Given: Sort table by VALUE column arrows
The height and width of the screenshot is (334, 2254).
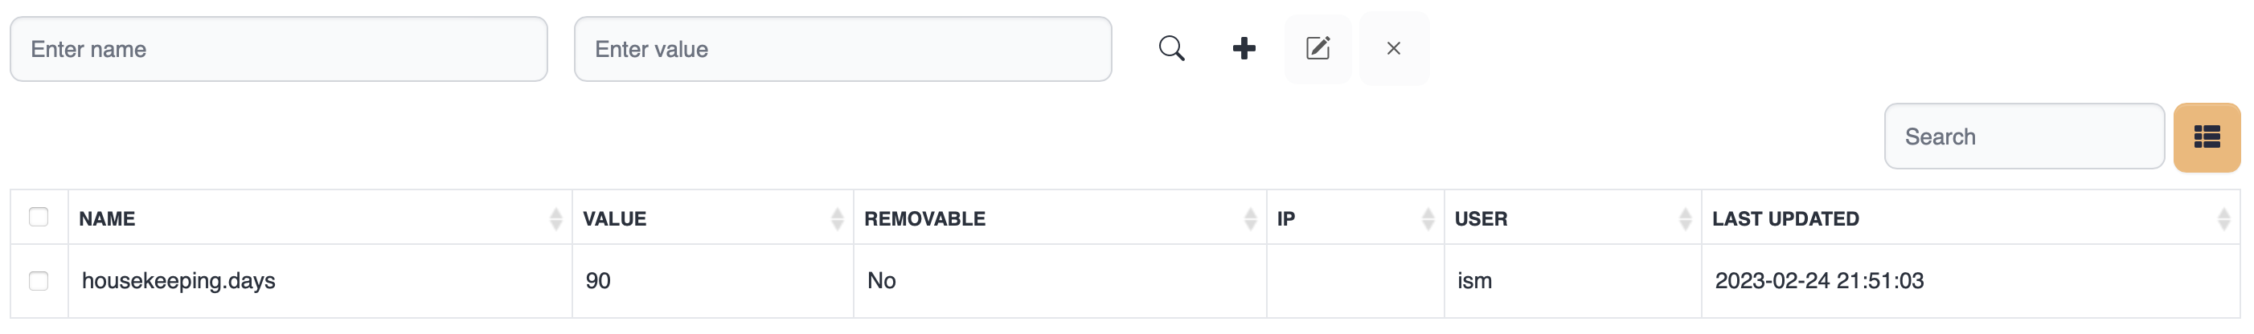Looking at the screenshot, I should pyautogui.click(x=838, y=218).
